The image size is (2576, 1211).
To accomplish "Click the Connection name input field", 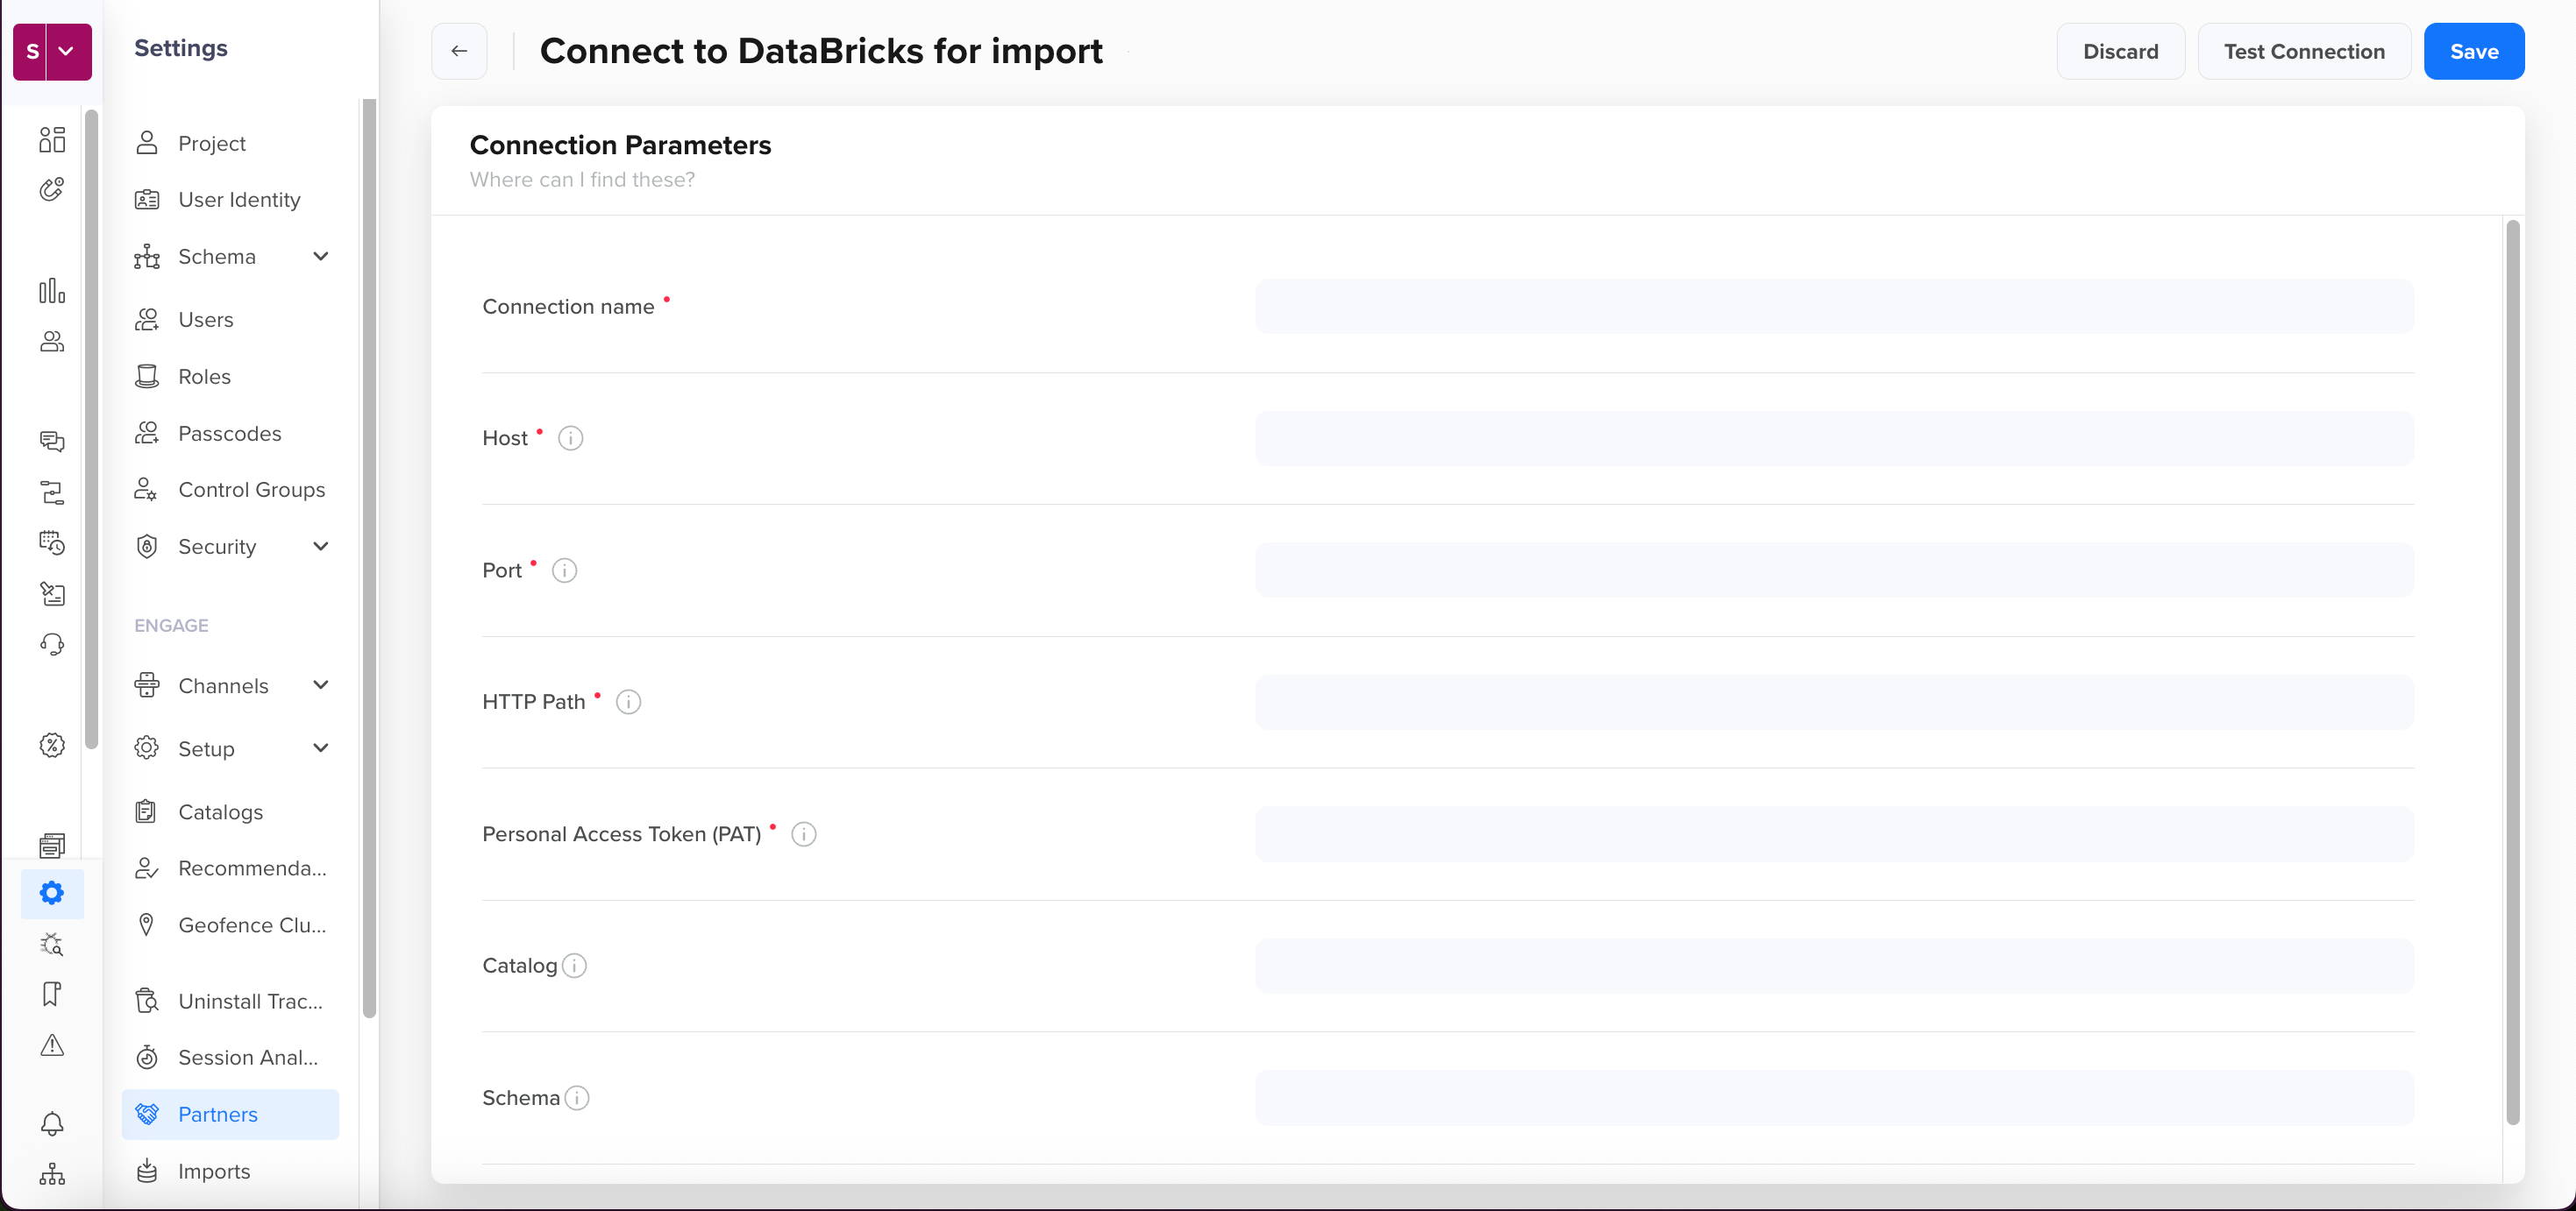I will [1834, 307].
